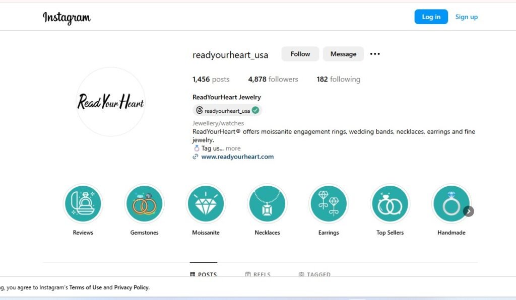Open the Reviews story highlight
Screen dimensions: 516x300
point(83,204)
